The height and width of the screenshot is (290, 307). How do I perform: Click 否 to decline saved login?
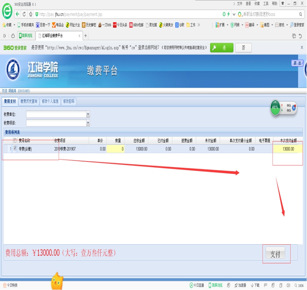(243, 48)
